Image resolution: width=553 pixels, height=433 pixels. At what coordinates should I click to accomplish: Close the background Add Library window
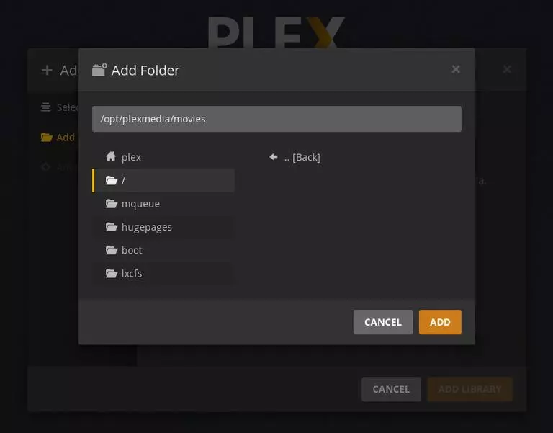pyautogui.click(x=507, y=69)
